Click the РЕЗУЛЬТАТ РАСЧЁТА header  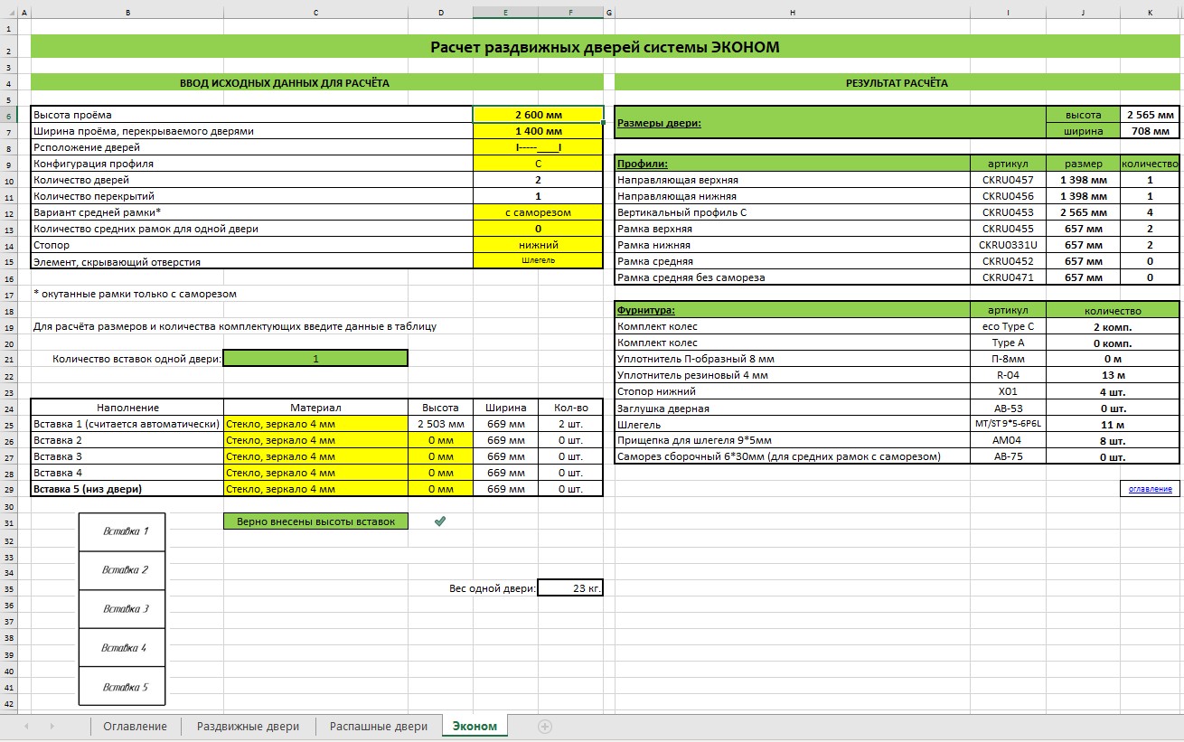(897, 82)
